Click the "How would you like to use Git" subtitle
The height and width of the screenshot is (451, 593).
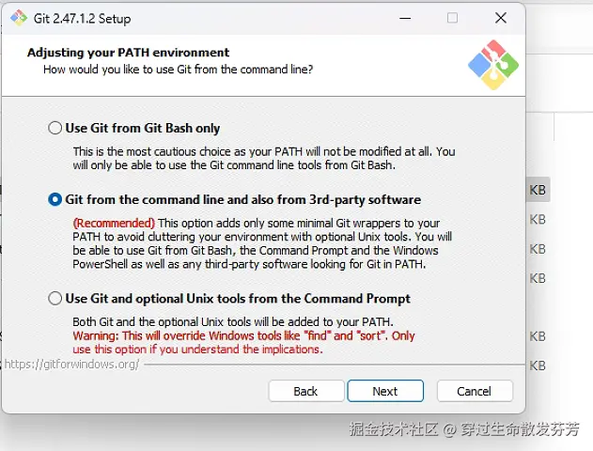[x=179, y=70]
